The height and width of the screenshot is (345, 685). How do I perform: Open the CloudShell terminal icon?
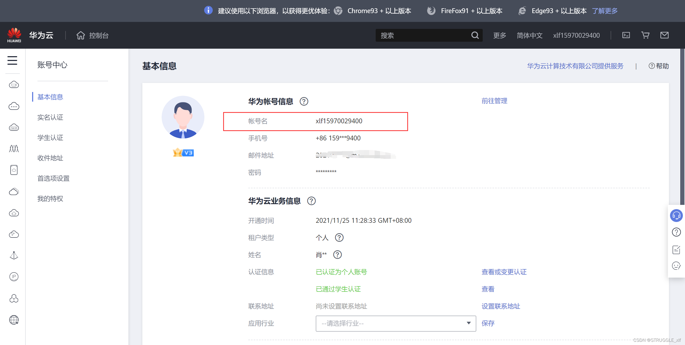coord(626,35)
